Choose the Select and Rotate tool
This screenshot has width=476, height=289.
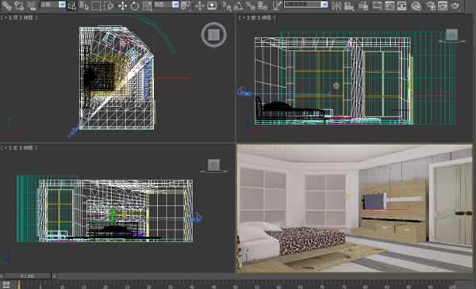point(135,6)
